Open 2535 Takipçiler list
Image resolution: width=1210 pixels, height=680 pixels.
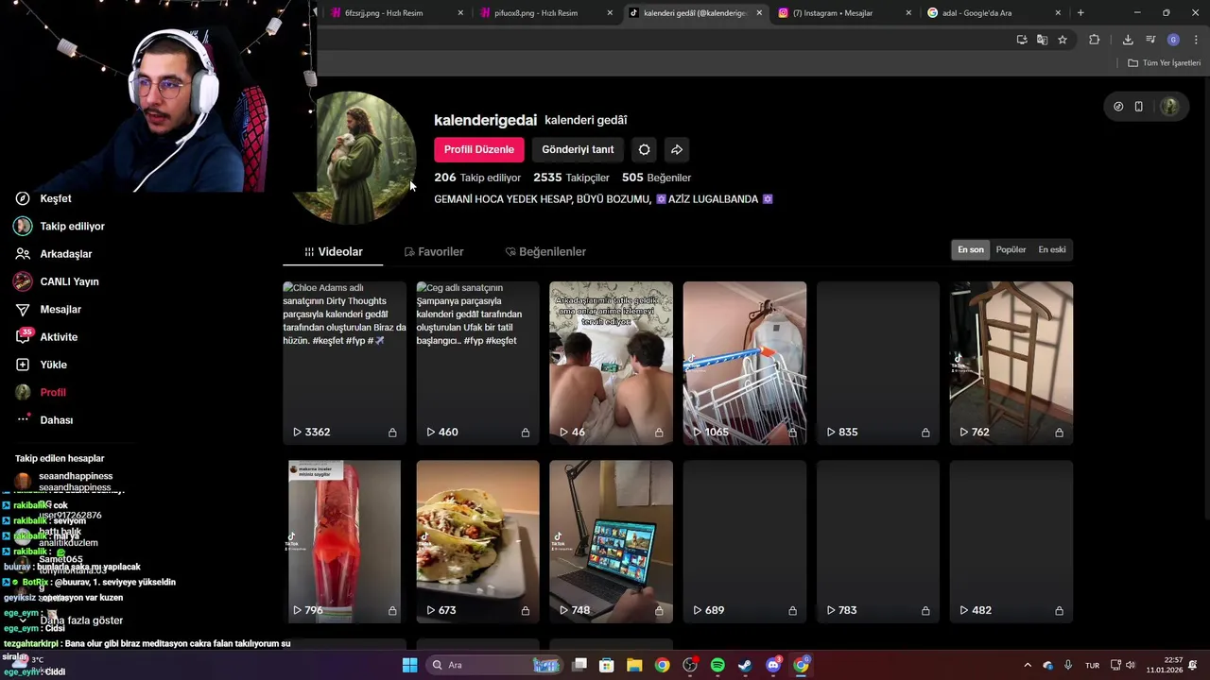click(x=571, y=178)
